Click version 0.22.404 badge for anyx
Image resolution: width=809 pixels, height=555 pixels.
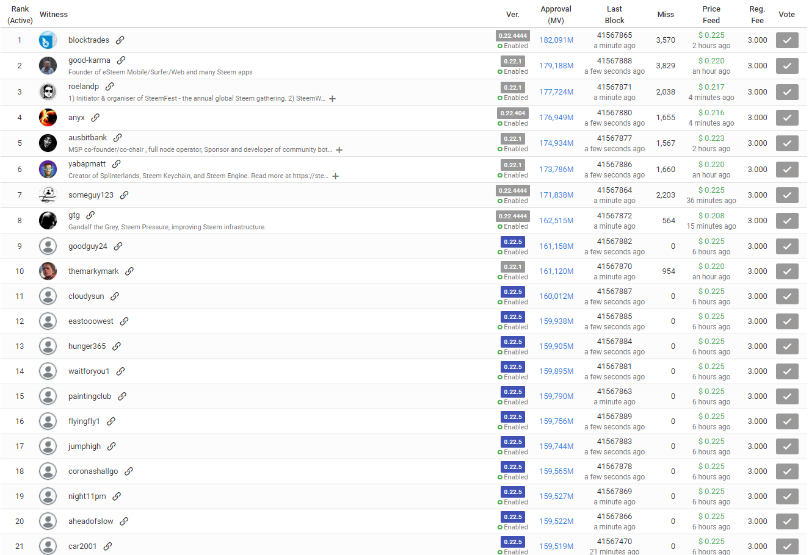(x=513, y=113)
